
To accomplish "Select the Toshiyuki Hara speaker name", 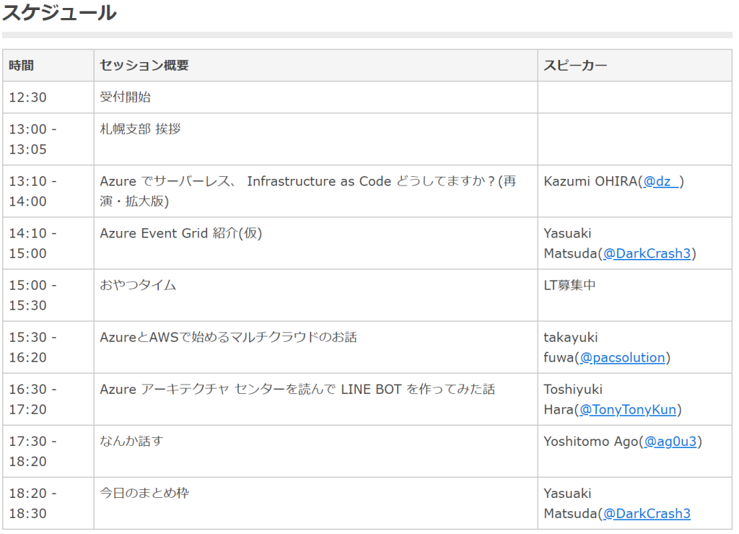I will point(573,400).
